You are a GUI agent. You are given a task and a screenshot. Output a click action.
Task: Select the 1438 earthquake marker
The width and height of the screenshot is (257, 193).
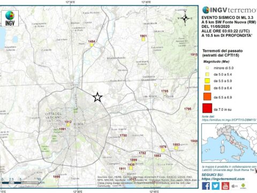(131, 168)
